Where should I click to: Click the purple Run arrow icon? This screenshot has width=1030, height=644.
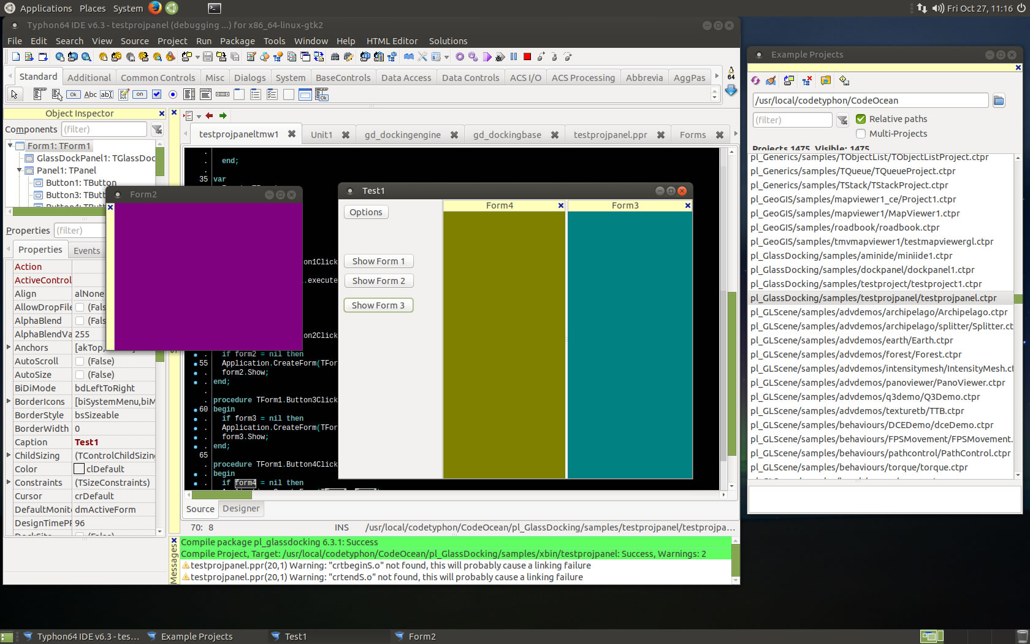click(x=487, y=57)
